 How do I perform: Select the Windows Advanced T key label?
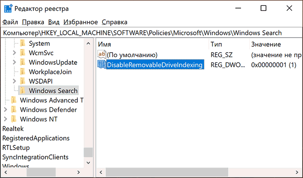[x=52, y=100]
